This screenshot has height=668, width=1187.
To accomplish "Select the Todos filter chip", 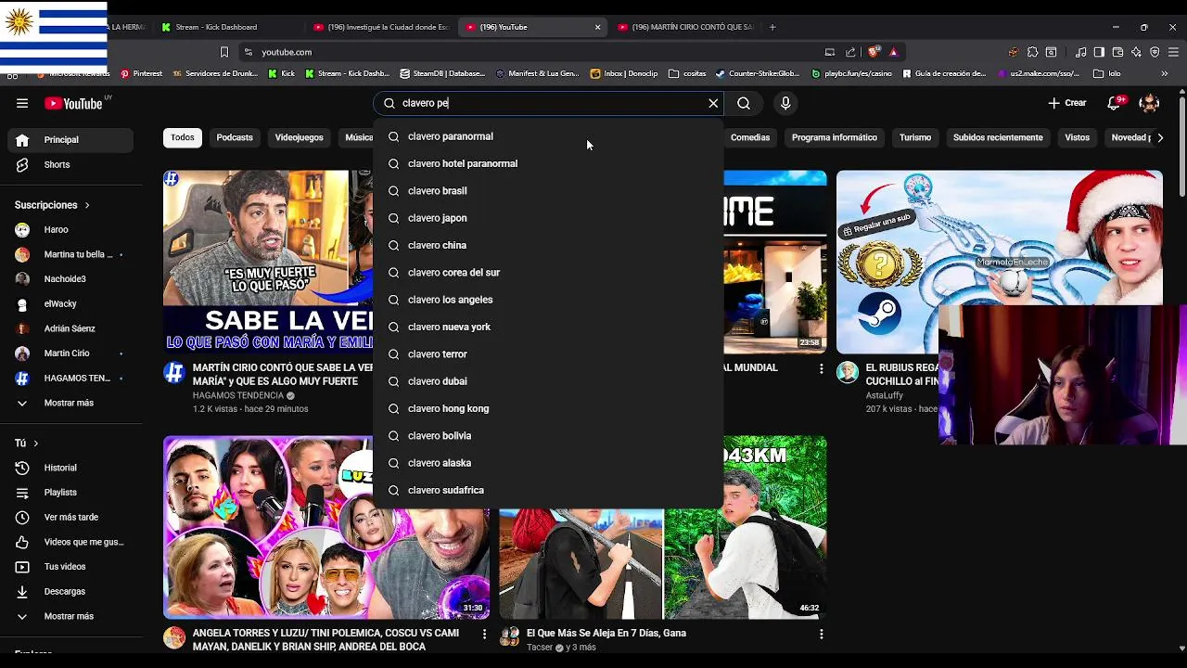I will tap(183, 137).
